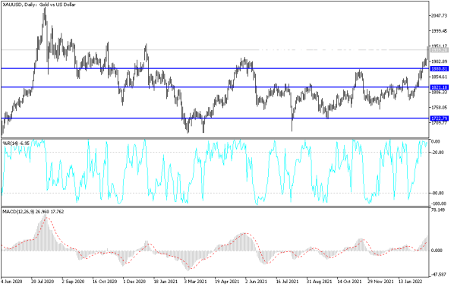
Task: Click the 1758.05 price axis label
Action: tap(440, 107)
